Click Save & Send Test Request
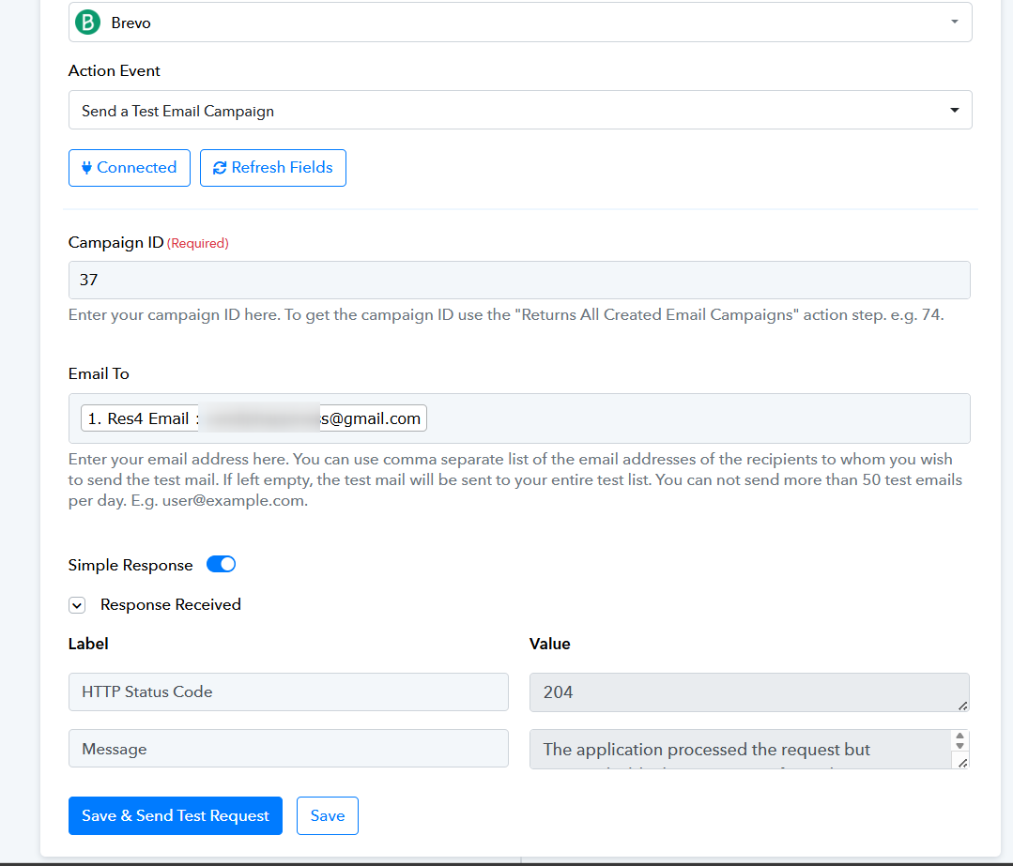 [x=175, y=815]
